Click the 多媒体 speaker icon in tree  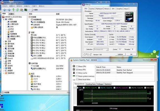pyautogui.click(x=6, y=51)
